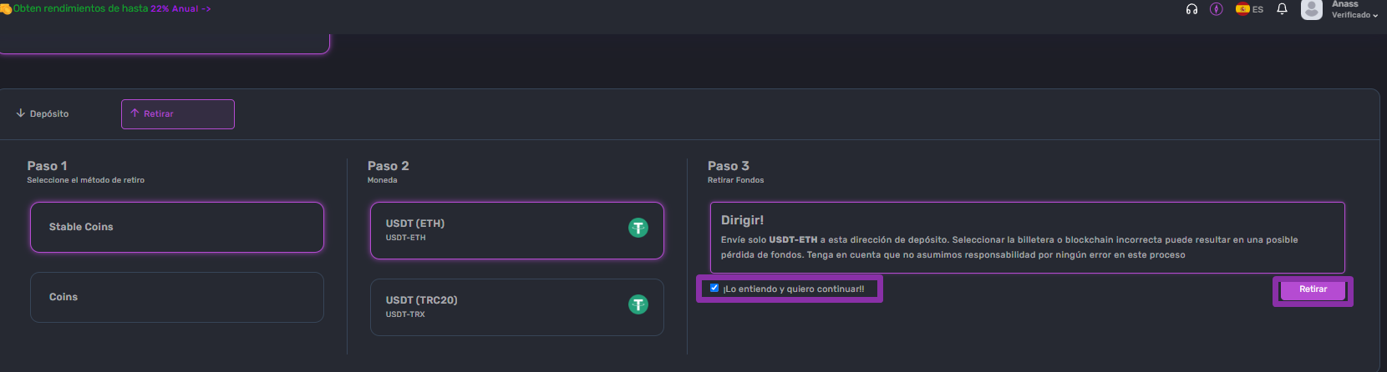Select the Stable Coins withdrawal method
The height and width of the screenshot is (372, 1387).
(177, 227)
